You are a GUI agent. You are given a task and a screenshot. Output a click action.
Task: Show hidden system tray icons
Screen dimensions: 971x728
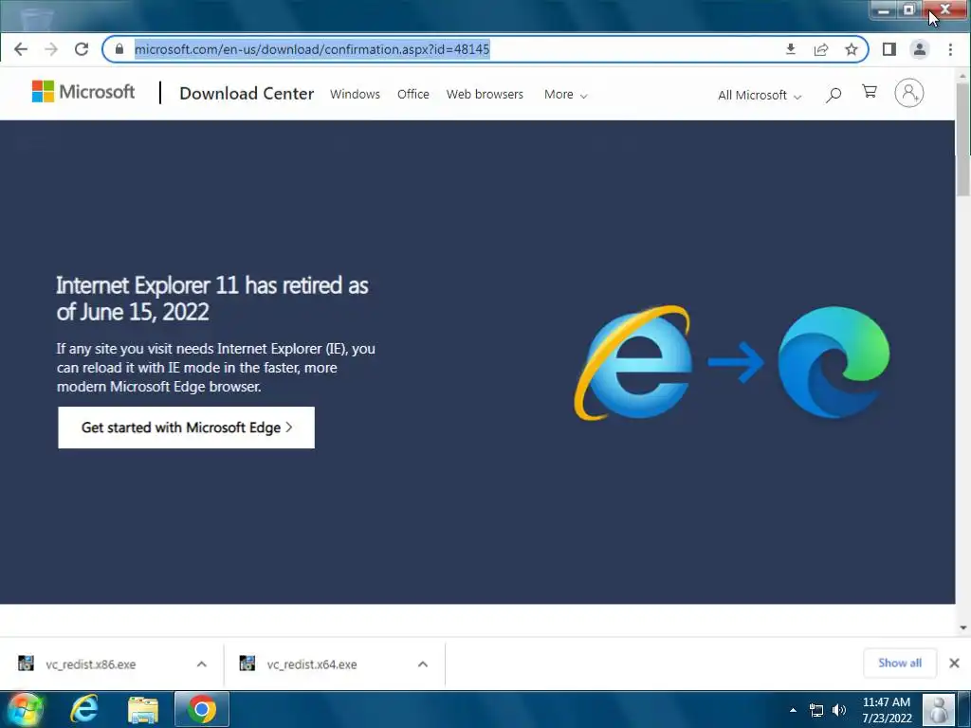(793, 710)
